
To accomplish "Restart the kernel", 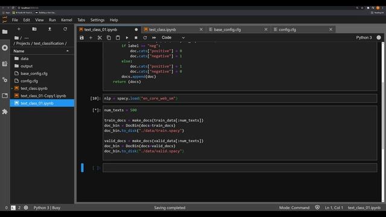I will click(x=145, y=37).
